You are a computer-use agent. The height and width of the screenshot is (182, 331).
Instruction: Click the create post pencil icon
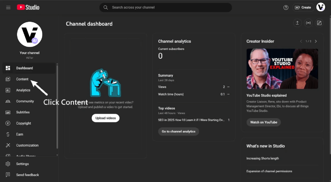[319, 23]
